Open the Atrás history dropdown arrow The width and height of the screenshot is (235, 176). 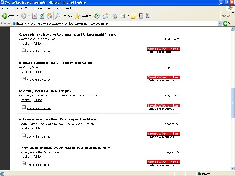tap(17, 16)
